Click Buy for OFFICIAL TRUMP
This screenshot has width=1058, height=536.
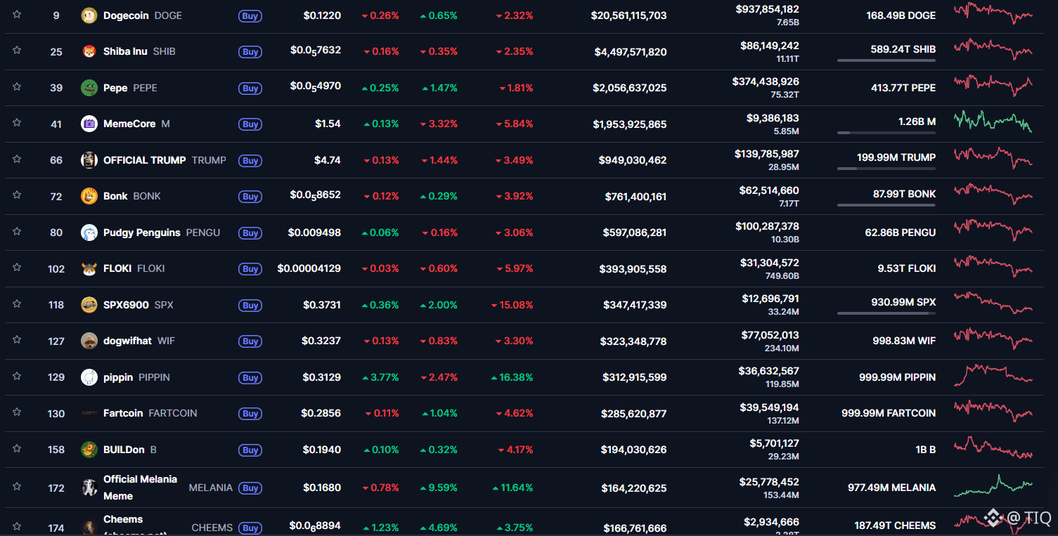[250, 161]
